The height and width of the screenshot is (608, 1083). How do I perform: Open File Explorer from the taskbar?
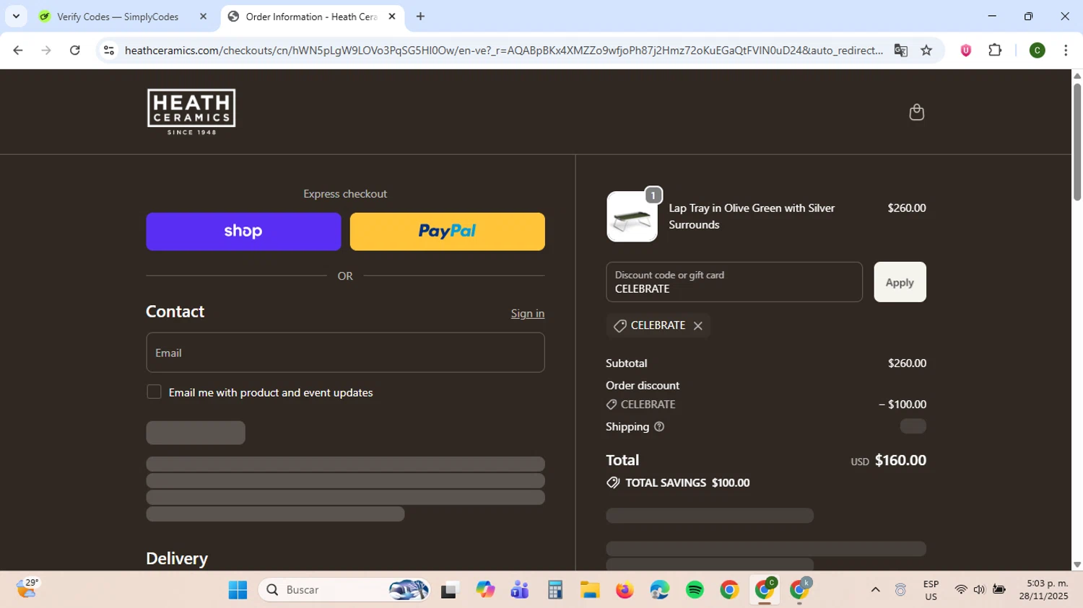tap(590, 590)
